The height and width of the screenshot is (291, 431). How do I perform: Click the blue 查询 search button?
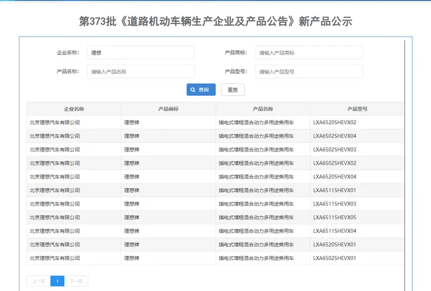click(x=201, y=89)
